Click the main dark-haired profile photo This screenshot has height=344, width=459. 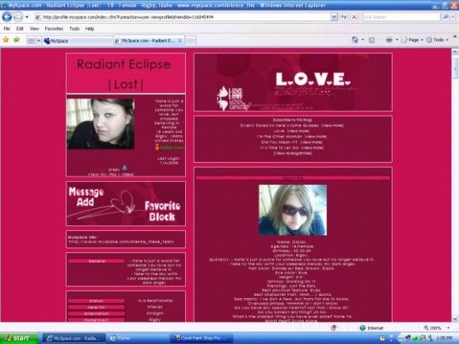tap(101, 123)
